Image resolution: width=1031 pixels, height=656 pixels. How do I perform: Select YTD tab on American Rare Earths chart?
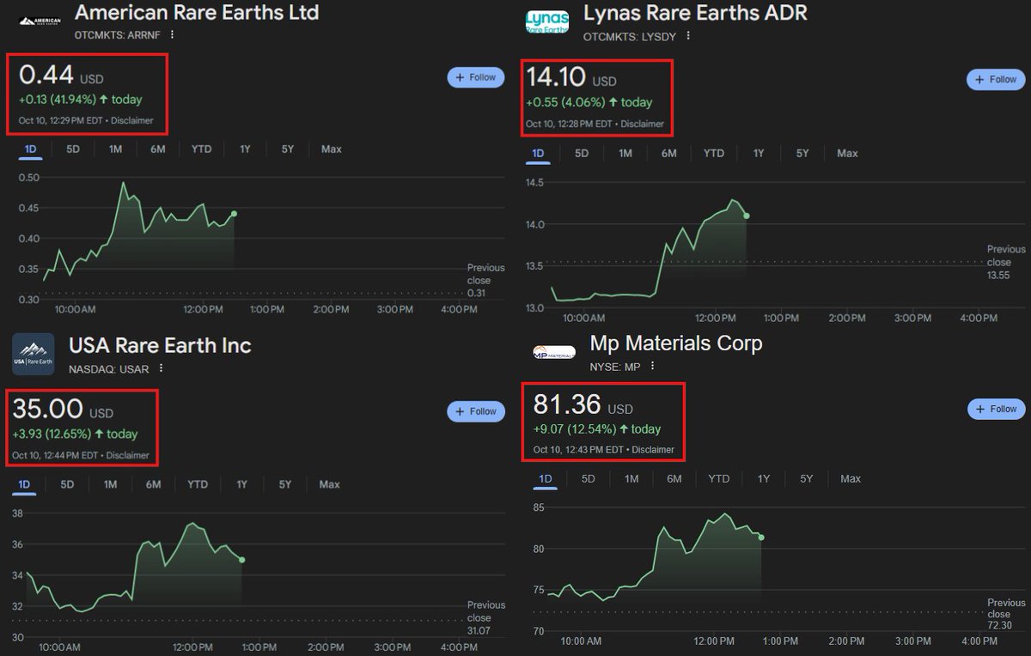pyautogui.click(x=201, y=149)
